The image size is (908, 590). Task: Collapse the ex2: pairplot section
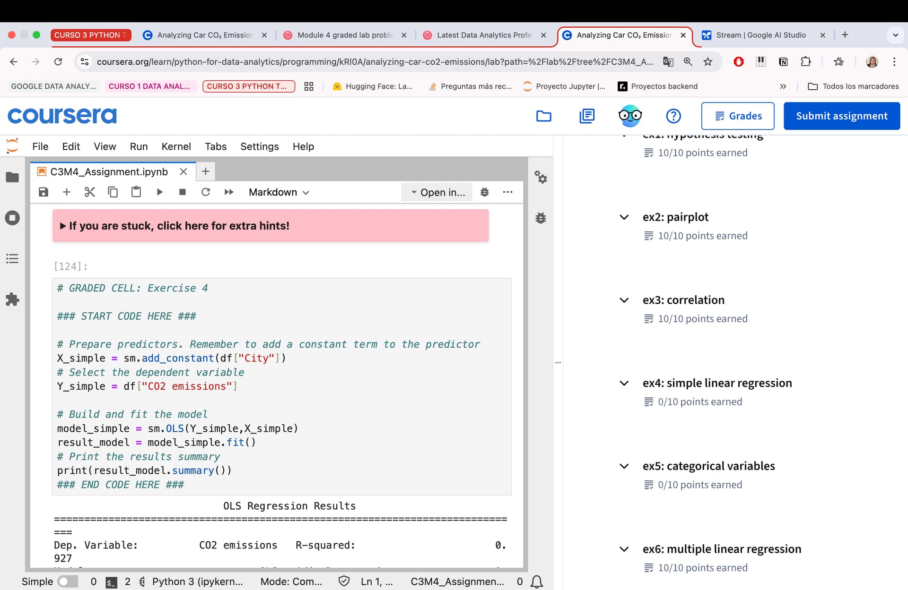click(624, 217)
